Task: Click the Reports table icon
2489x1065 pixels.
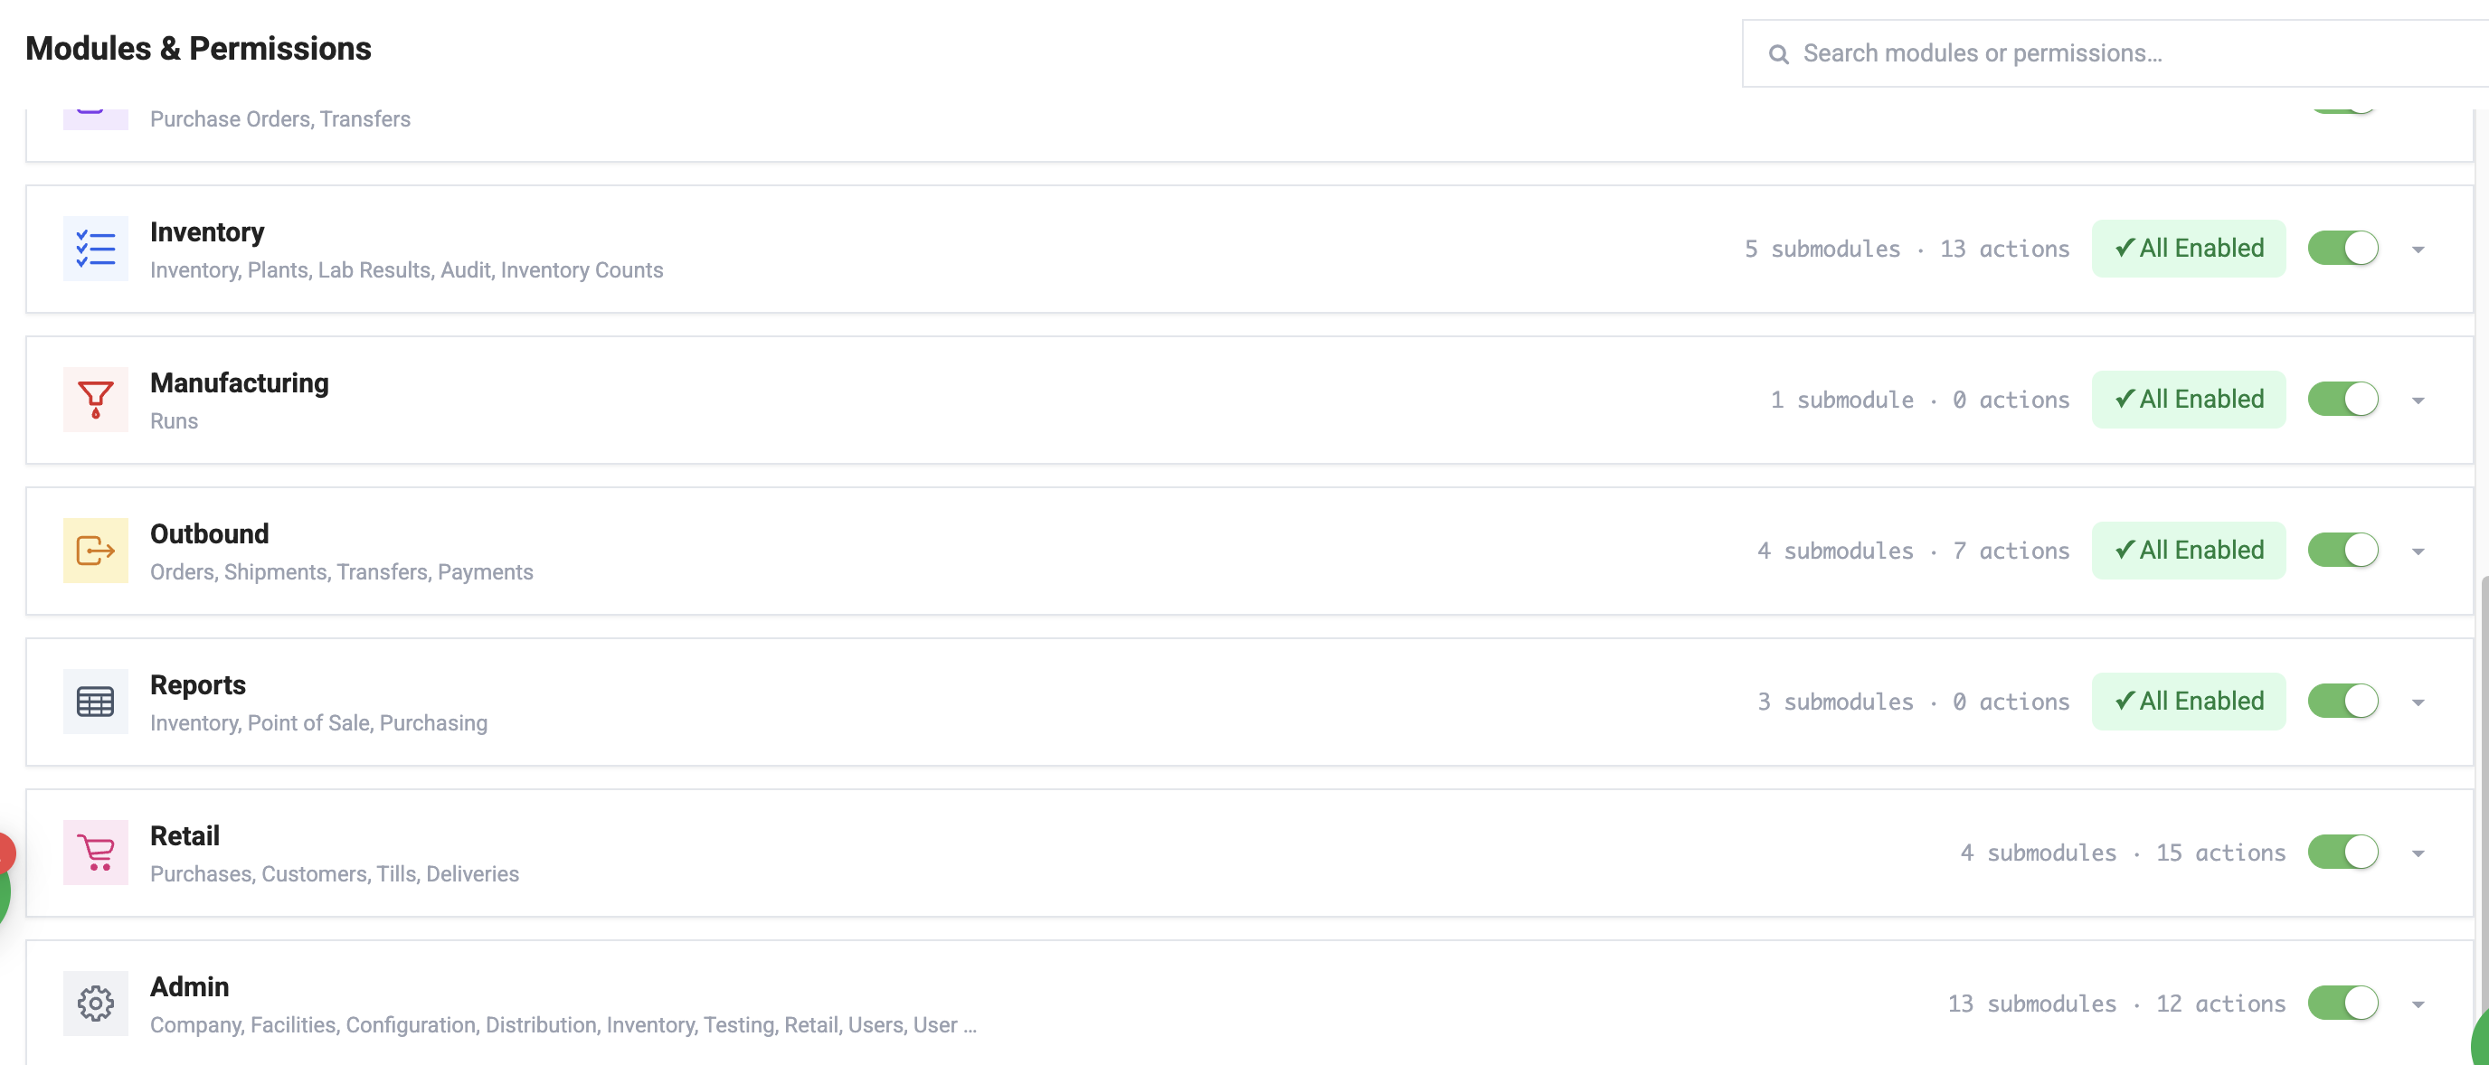Action: 96,701
